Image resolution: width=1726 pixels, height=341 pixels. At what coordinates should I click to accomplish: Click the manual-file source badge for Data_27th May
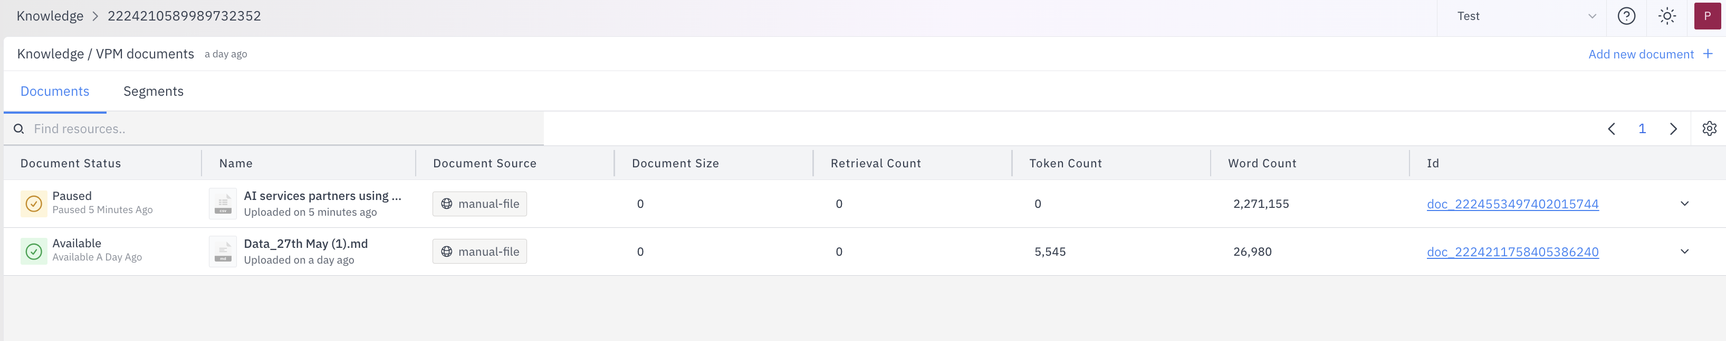(x=479, y=252)
